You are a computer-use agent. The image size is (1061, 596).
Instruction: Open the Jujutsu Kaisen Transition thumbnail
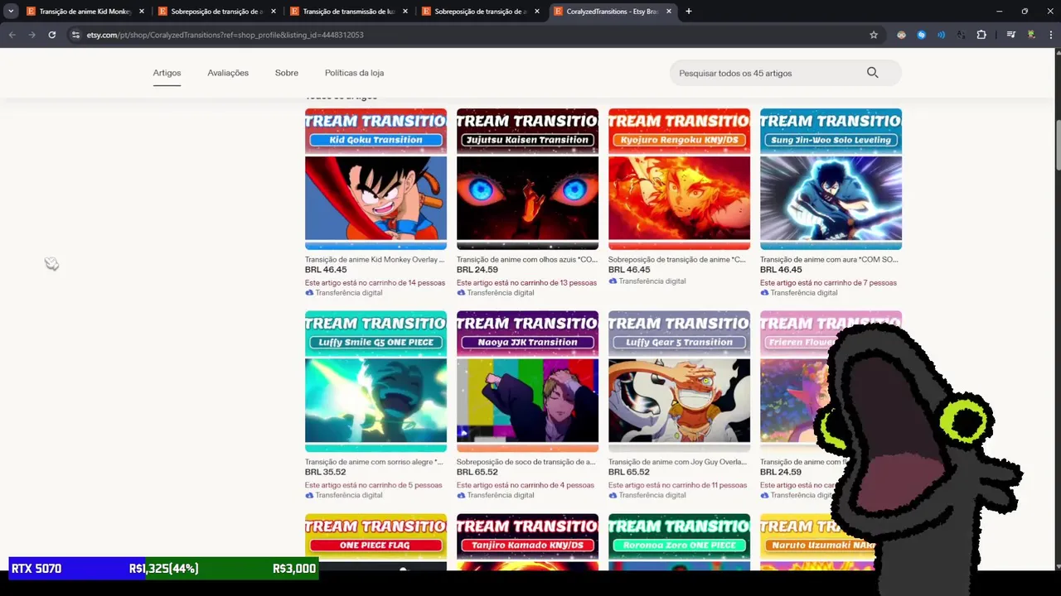(527, 179)
